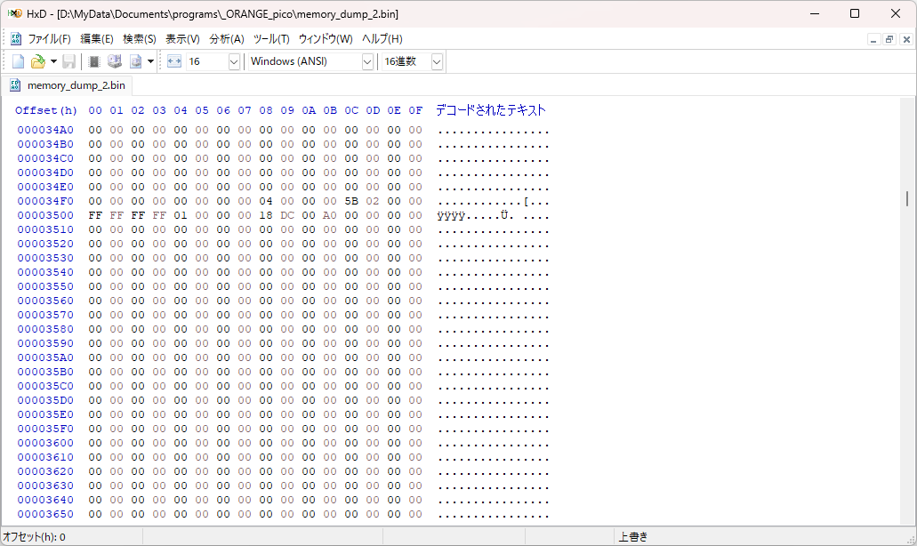Click the vertical scrollbar thumb
This screenshot has width=917, height=546.
[907, 199]
